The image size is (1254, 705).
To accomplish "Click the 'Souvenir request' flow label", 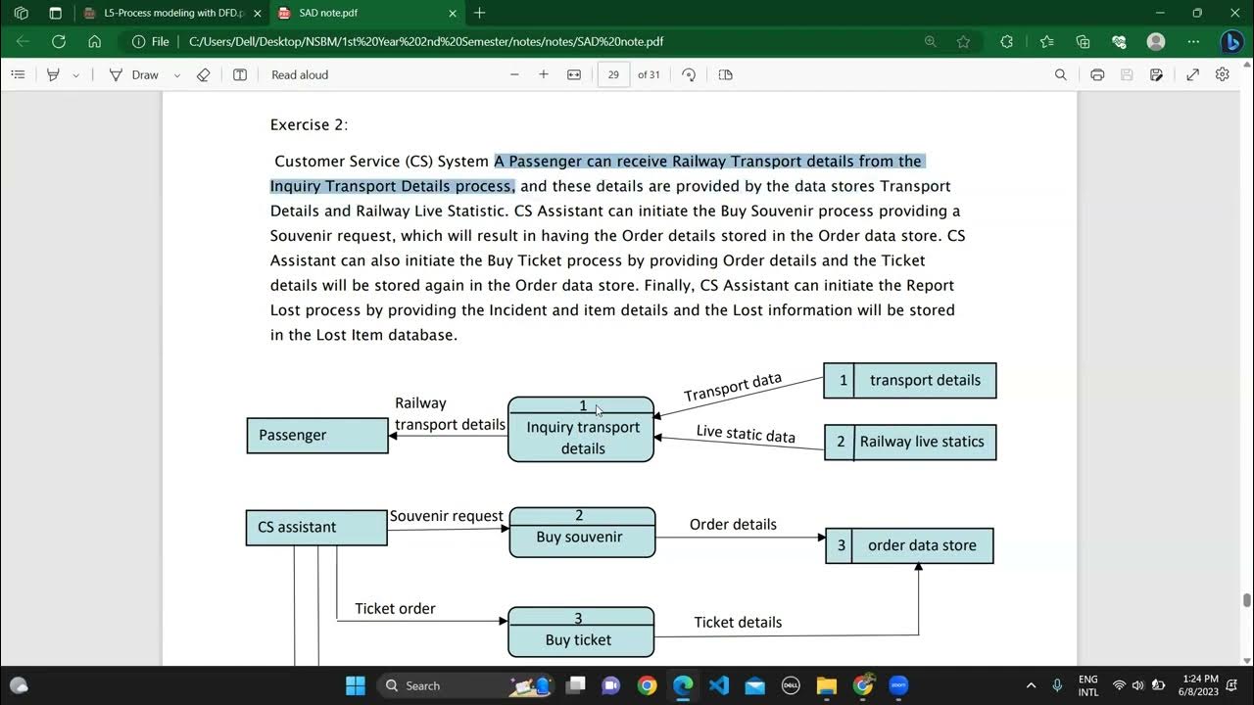I will click(447, 516).
